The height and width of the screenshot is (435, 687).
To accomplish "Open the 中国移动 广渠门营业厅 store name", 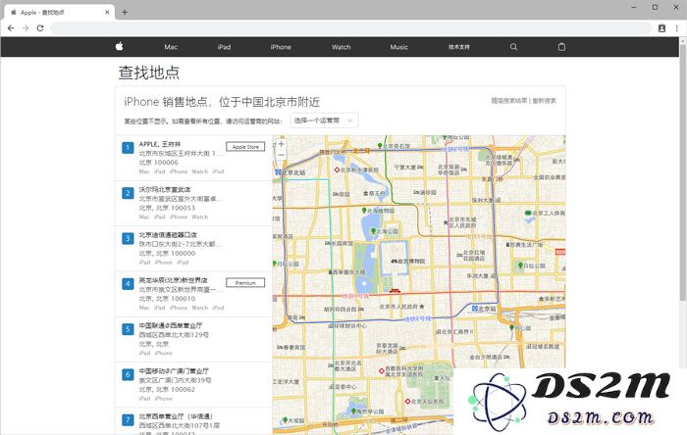I will 174,370.
